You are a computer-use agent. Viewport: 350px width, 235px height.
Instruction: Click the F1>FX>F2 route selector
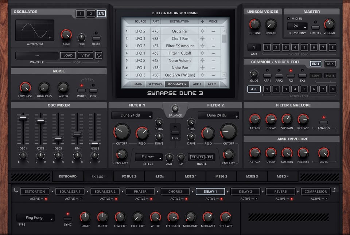coord(202,157)
